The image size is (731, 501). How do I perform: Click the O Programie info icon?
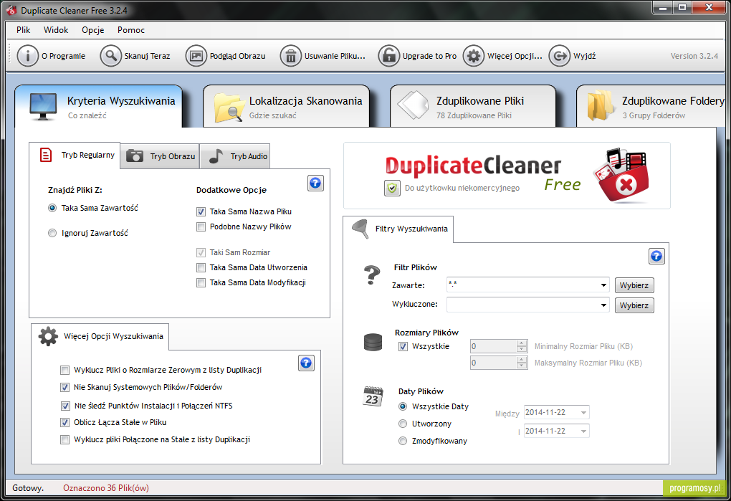[27, 56]
